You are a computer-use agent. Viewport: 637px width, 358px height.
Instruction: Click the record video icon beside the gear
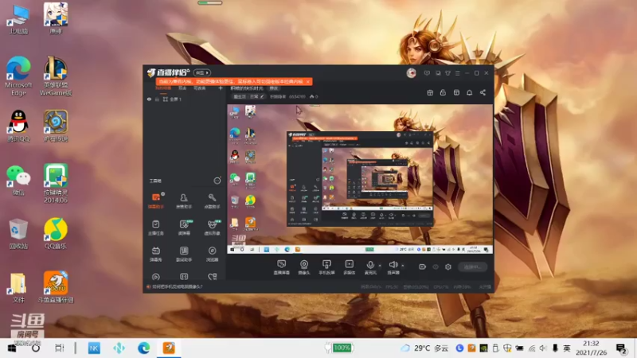pyautogui.click(x=423, y=267)
